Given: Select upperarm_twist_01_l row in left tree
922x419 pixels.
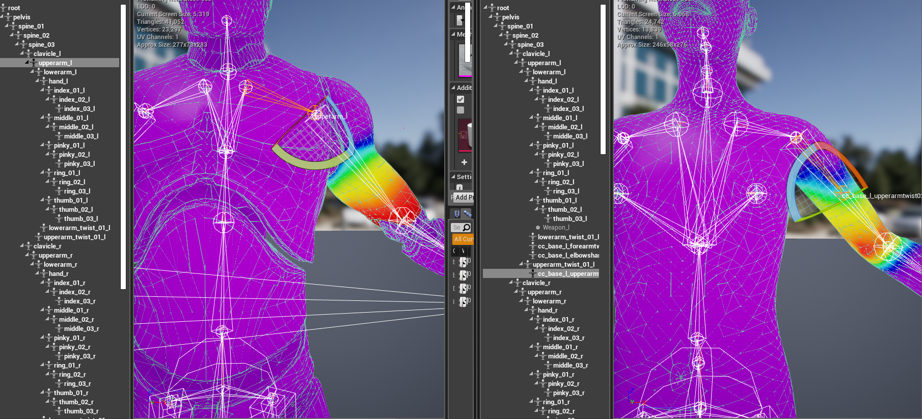Looking at the screenshot, I should tap(60, 237).
